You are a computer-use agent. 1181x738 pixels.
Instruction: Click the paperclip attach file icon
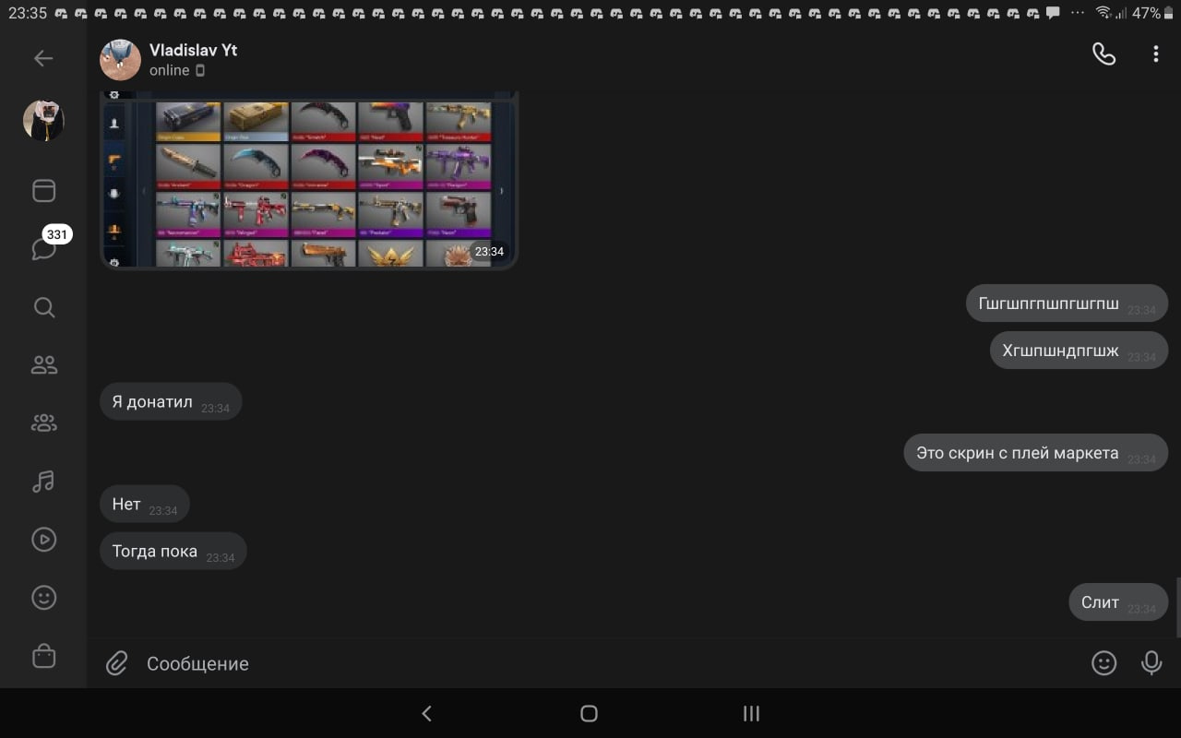point(116,663)
